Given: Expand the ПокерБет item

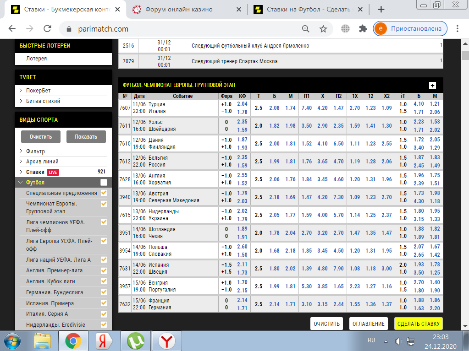Looking at the screenshot, I should [21, 91].
